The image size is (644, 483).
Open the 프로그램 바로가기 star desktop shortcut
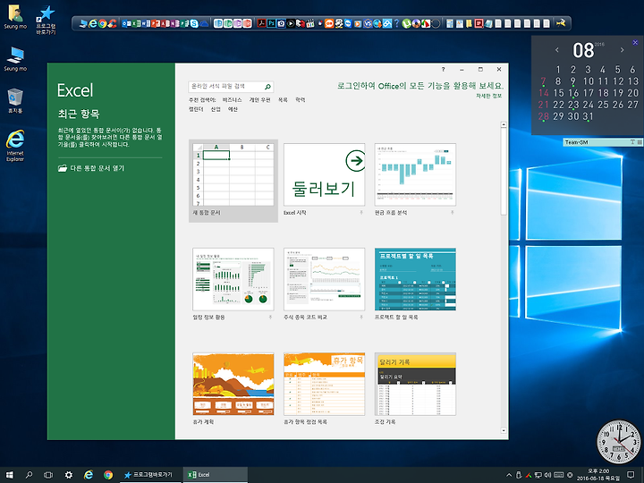(46, 20)
